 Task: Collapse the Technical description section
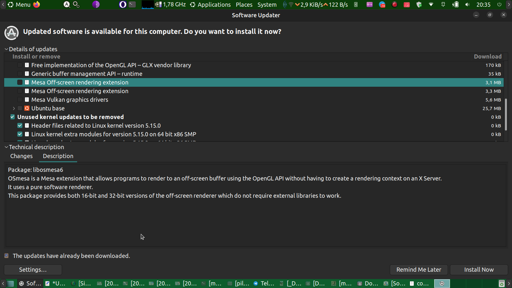6,147
